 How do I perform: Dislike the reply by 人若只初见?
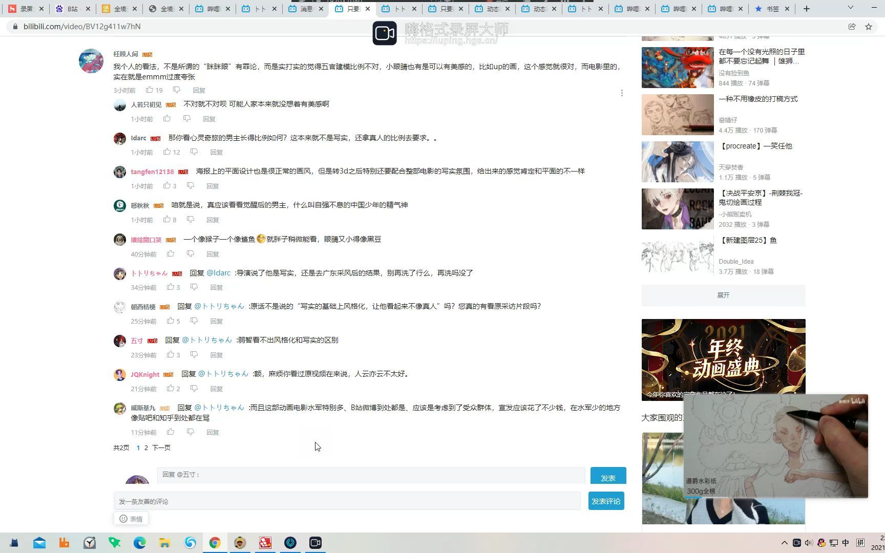coord(187,119)
